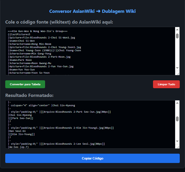The image size is (185, 172).
Task: Click the line '|3charactername=Moon Gwang-Mu'
Action: pos(29,63)
